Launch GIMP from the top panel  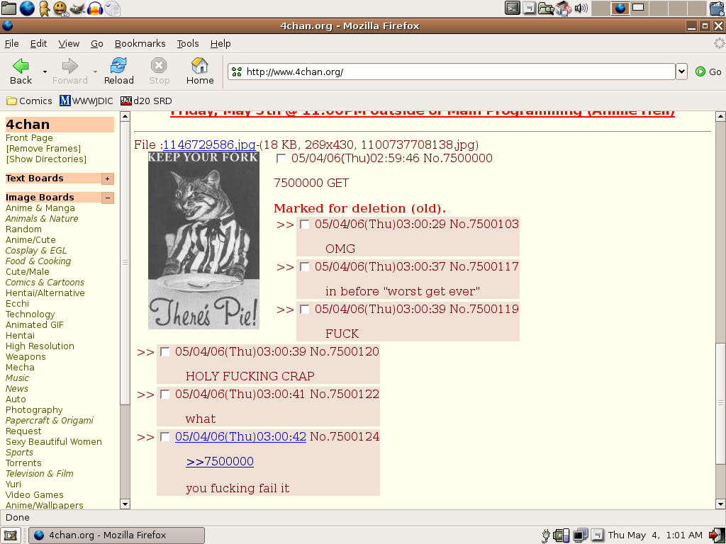(77, 8)
